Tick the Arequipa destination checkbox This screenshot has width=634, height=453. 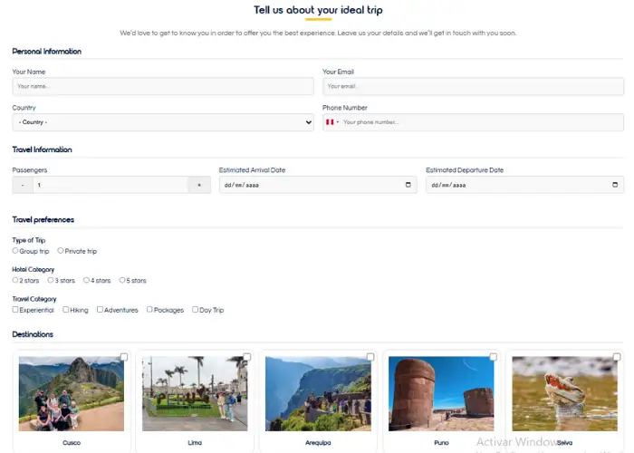(370, 357)
